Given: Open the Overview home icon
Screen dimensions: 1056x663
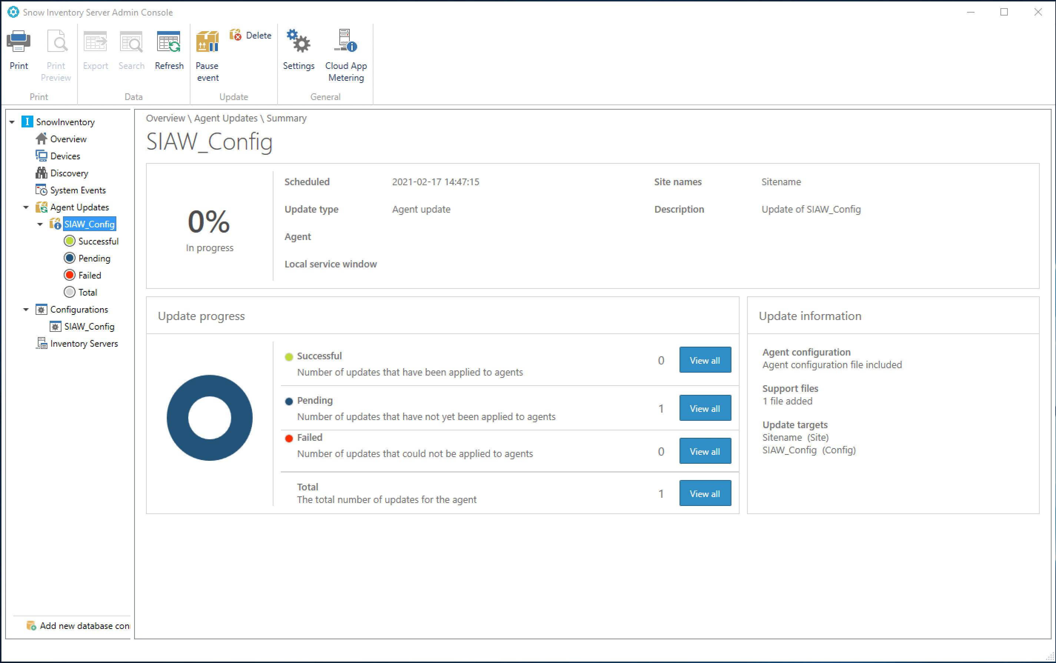Looking at the screenshot, I should (41, 139).
